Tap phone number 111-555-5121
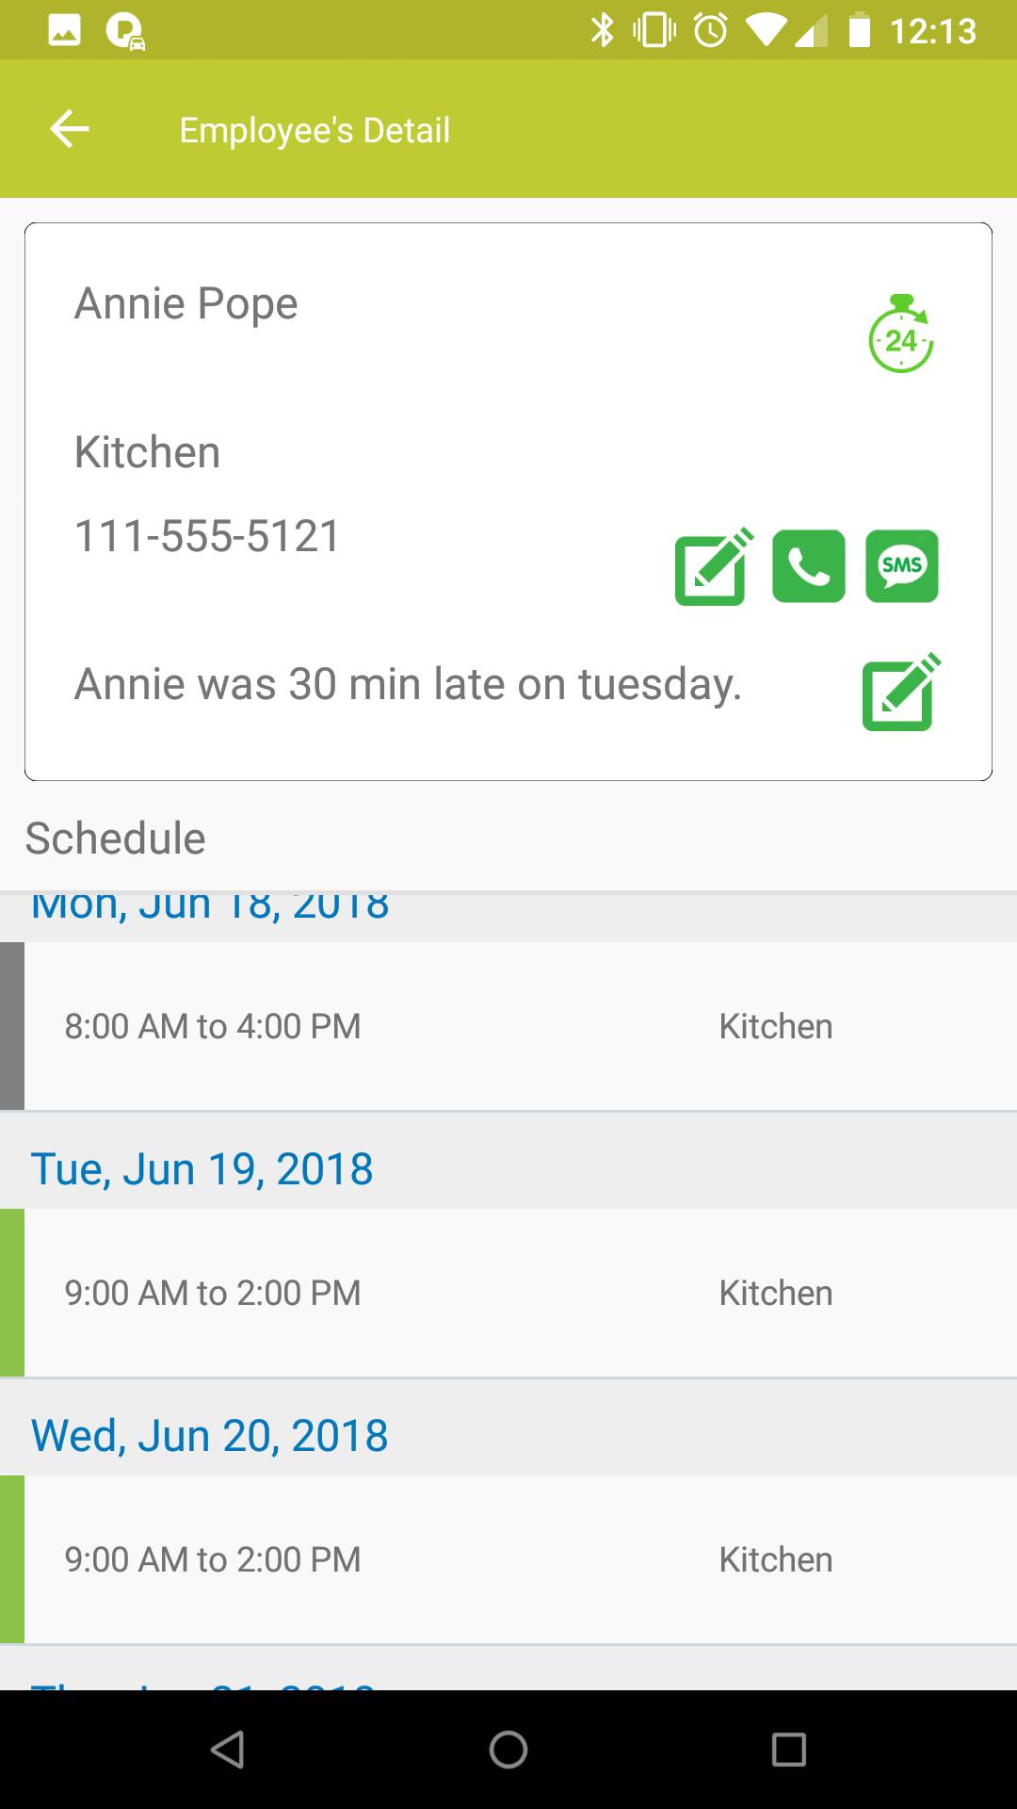Viewport: 1017px width, 1809px height. point(207,536)
